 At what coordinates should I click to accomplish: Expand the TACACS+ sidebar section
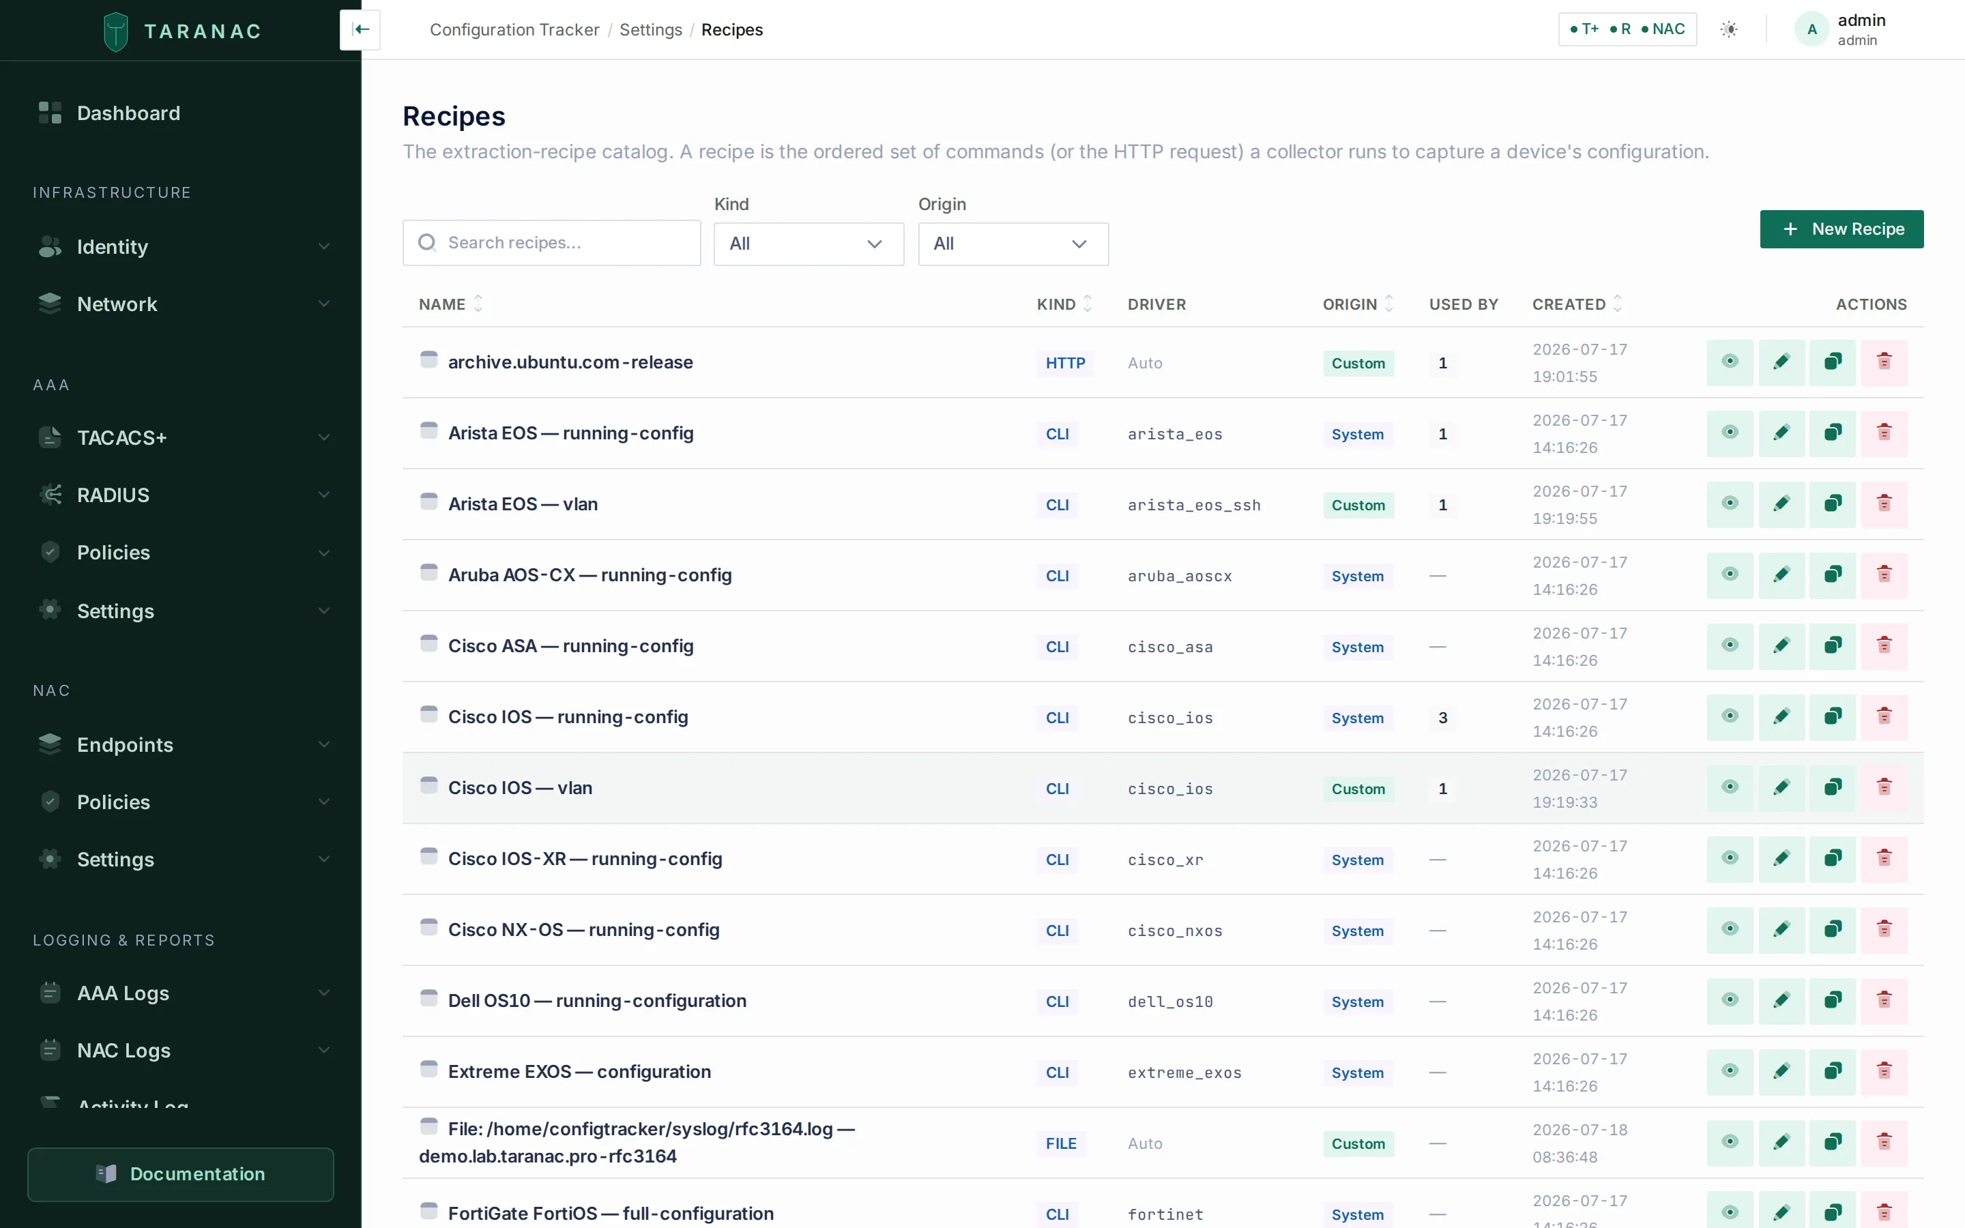tap(184, 438)
